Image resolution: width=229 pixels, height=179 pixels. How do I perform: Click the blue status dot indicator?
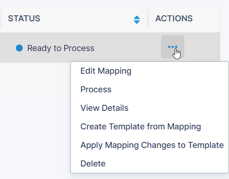tap(19, 48)
